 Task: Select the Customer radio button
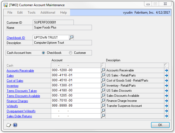pyautogui.click(x=71, y=53)
